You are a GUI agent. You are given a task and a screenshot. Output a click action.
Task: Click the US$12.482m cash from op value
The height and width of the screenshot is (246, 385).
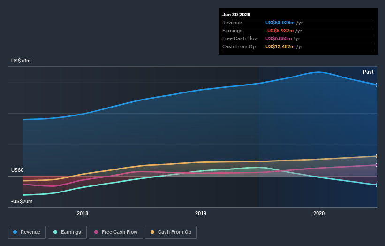coord(280,46)
